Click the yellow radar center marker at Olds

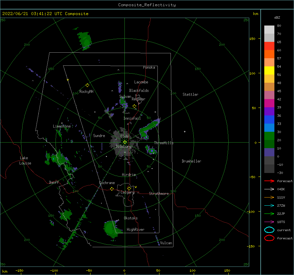click(x=125, y=142)
